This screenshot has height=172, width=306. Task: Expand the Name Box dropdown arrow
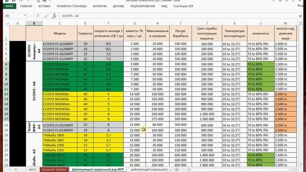(25, 16)
